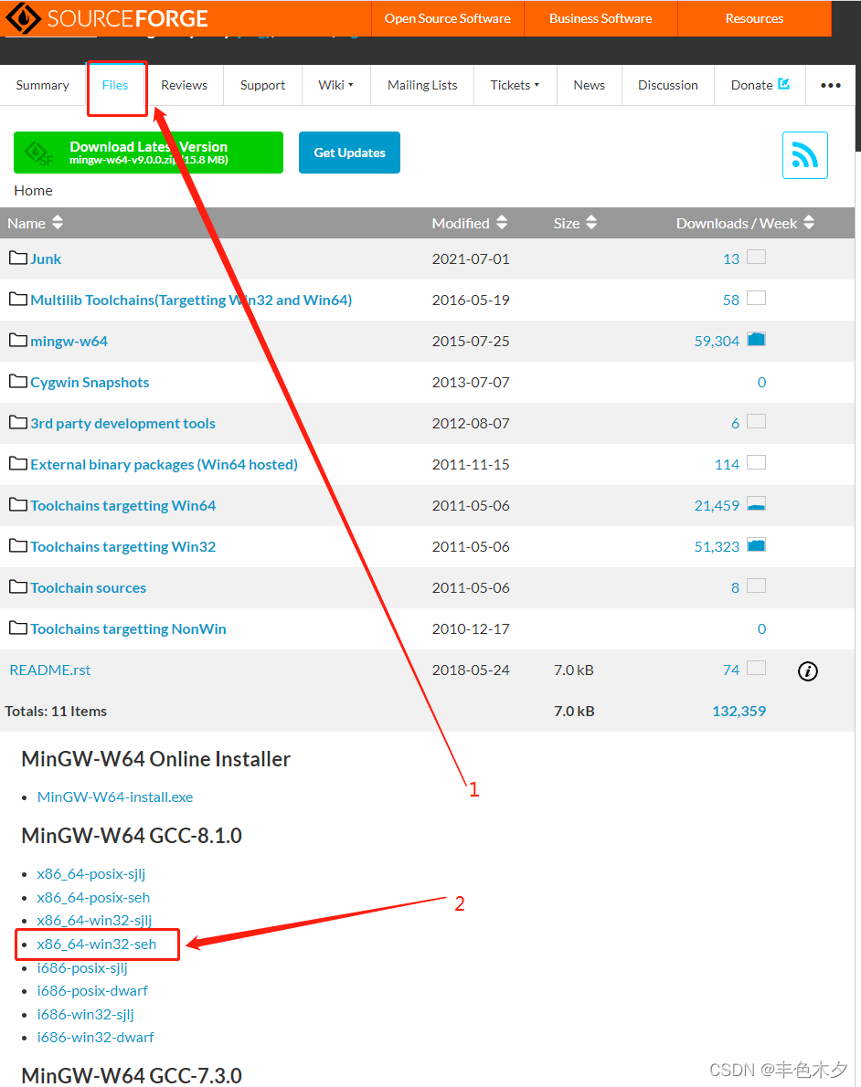This screenshot has height=1087, width=861.
Task: Click the Junk folder icon
Action: click(x=18, y=258)
